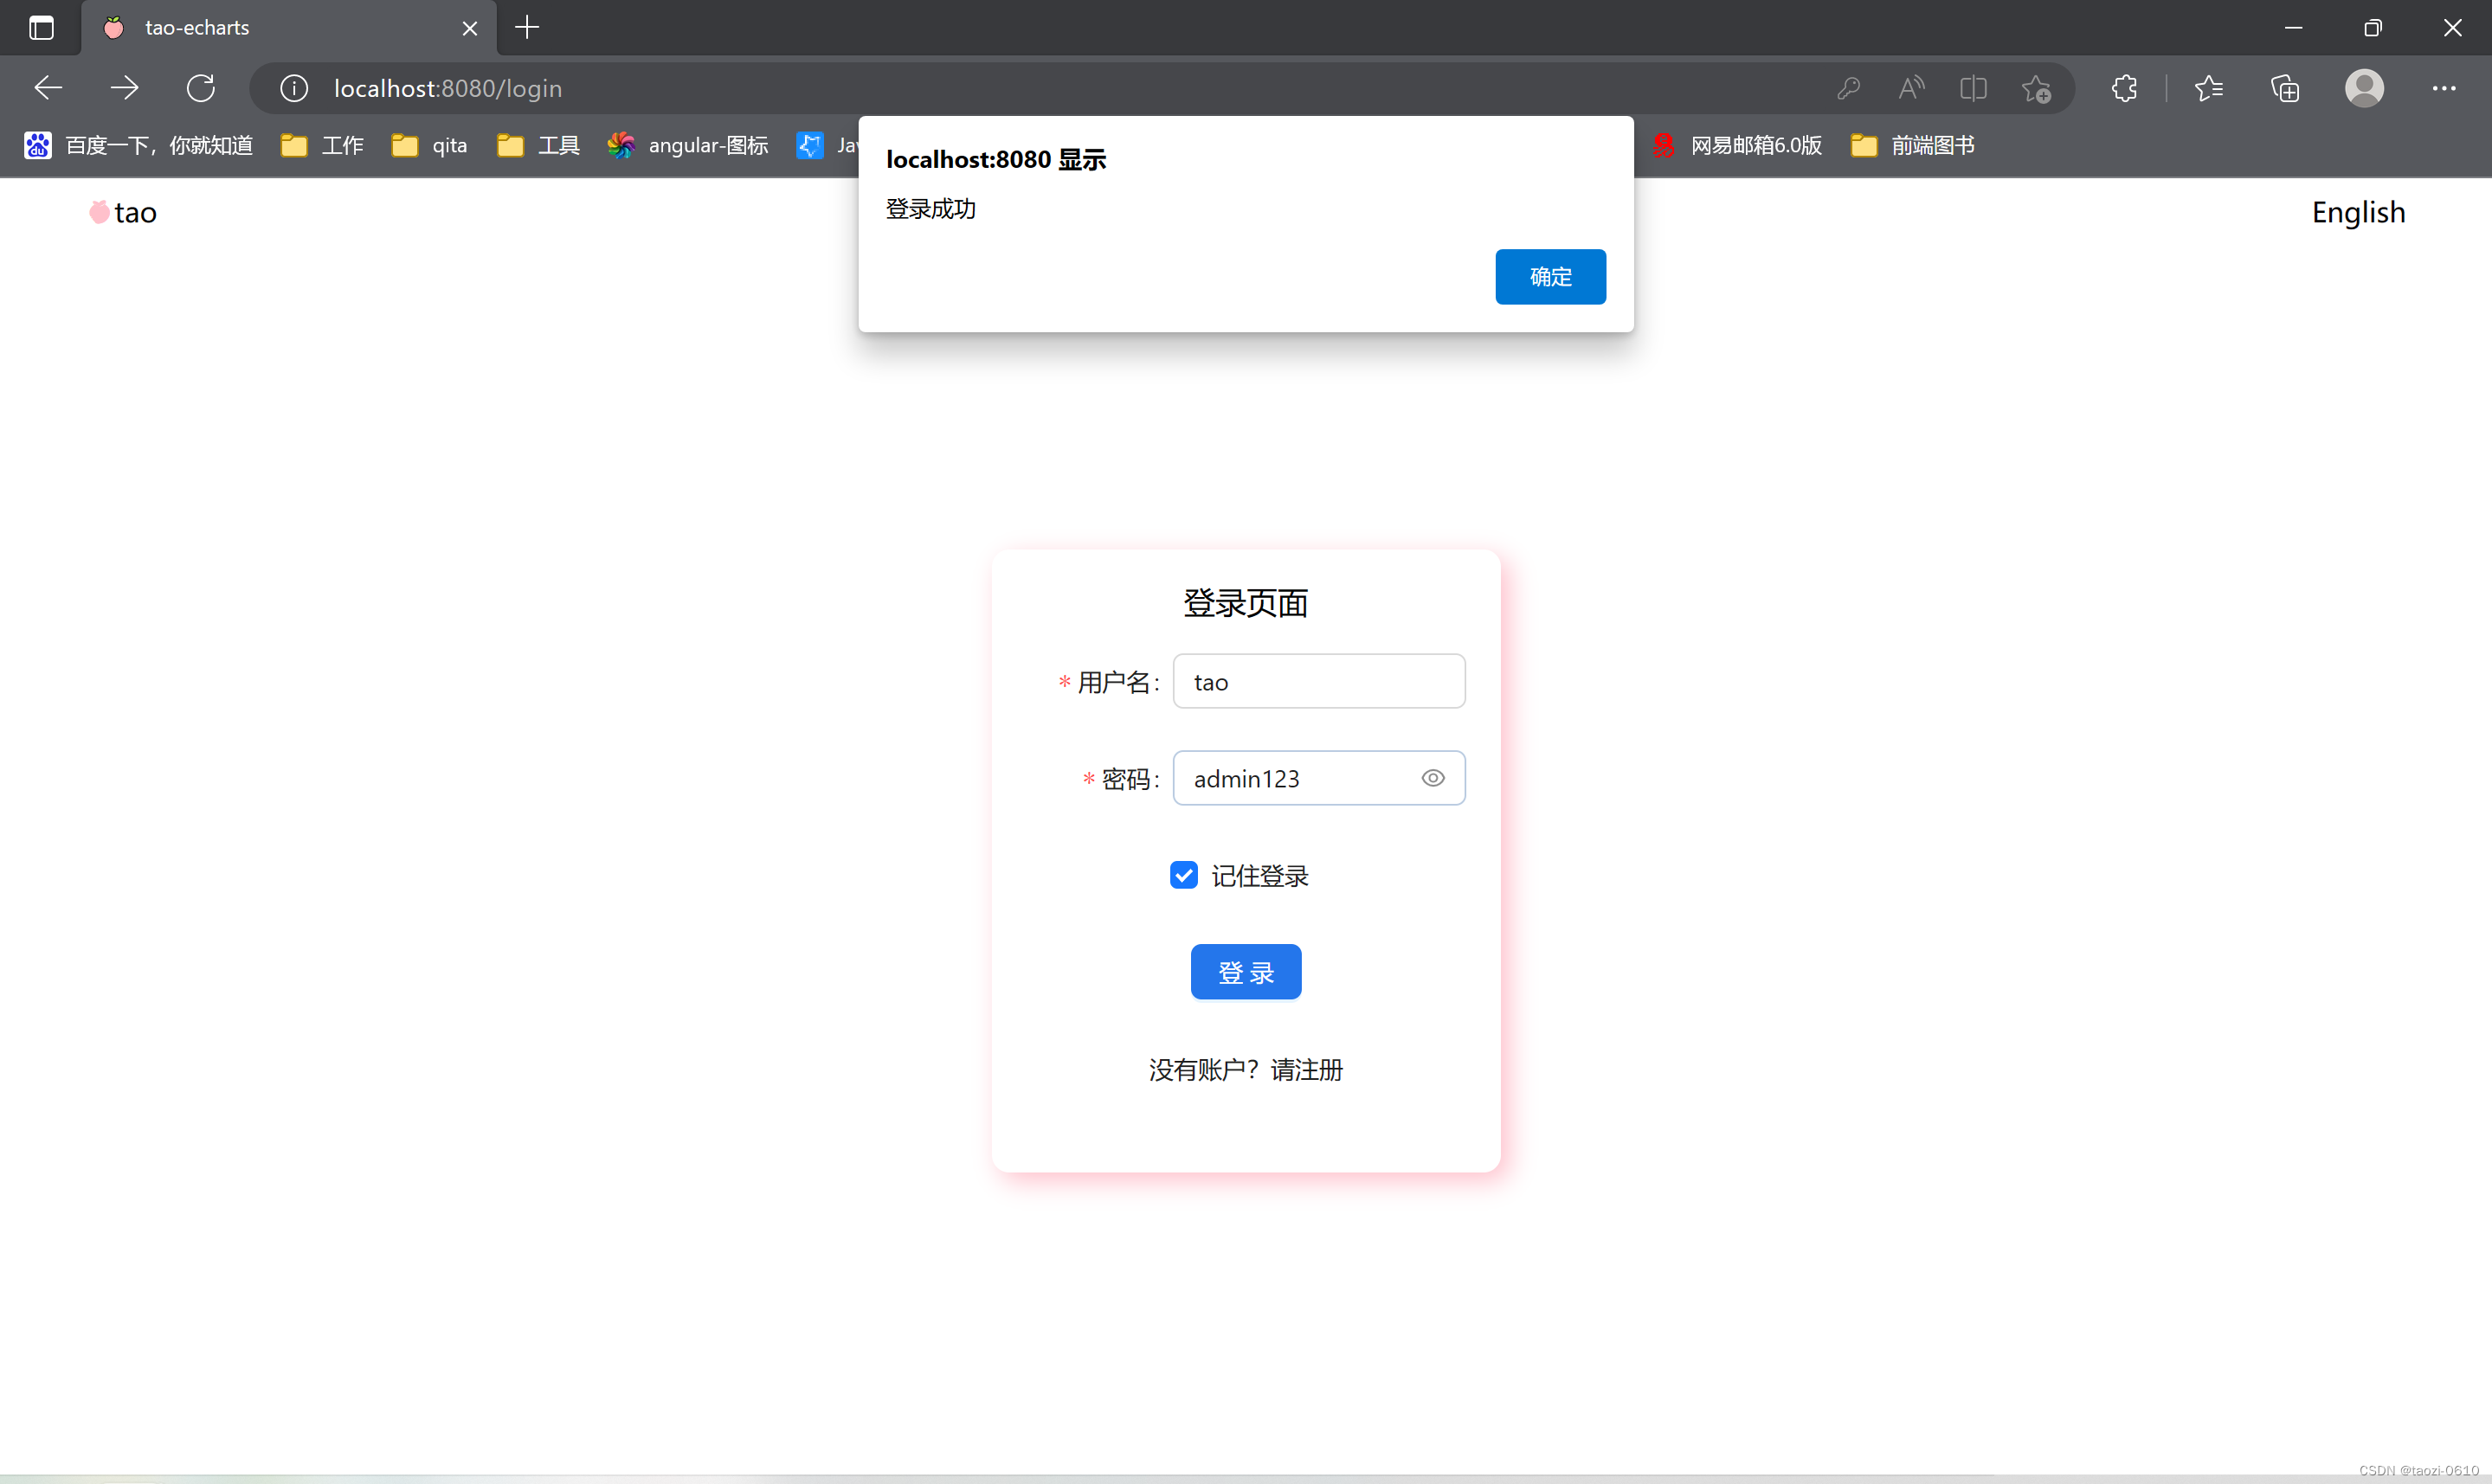This screenshot has width=2492, height=1484.
Task: Minimize the browser window
Action: pyautogui.click(x=2294, y=28)
